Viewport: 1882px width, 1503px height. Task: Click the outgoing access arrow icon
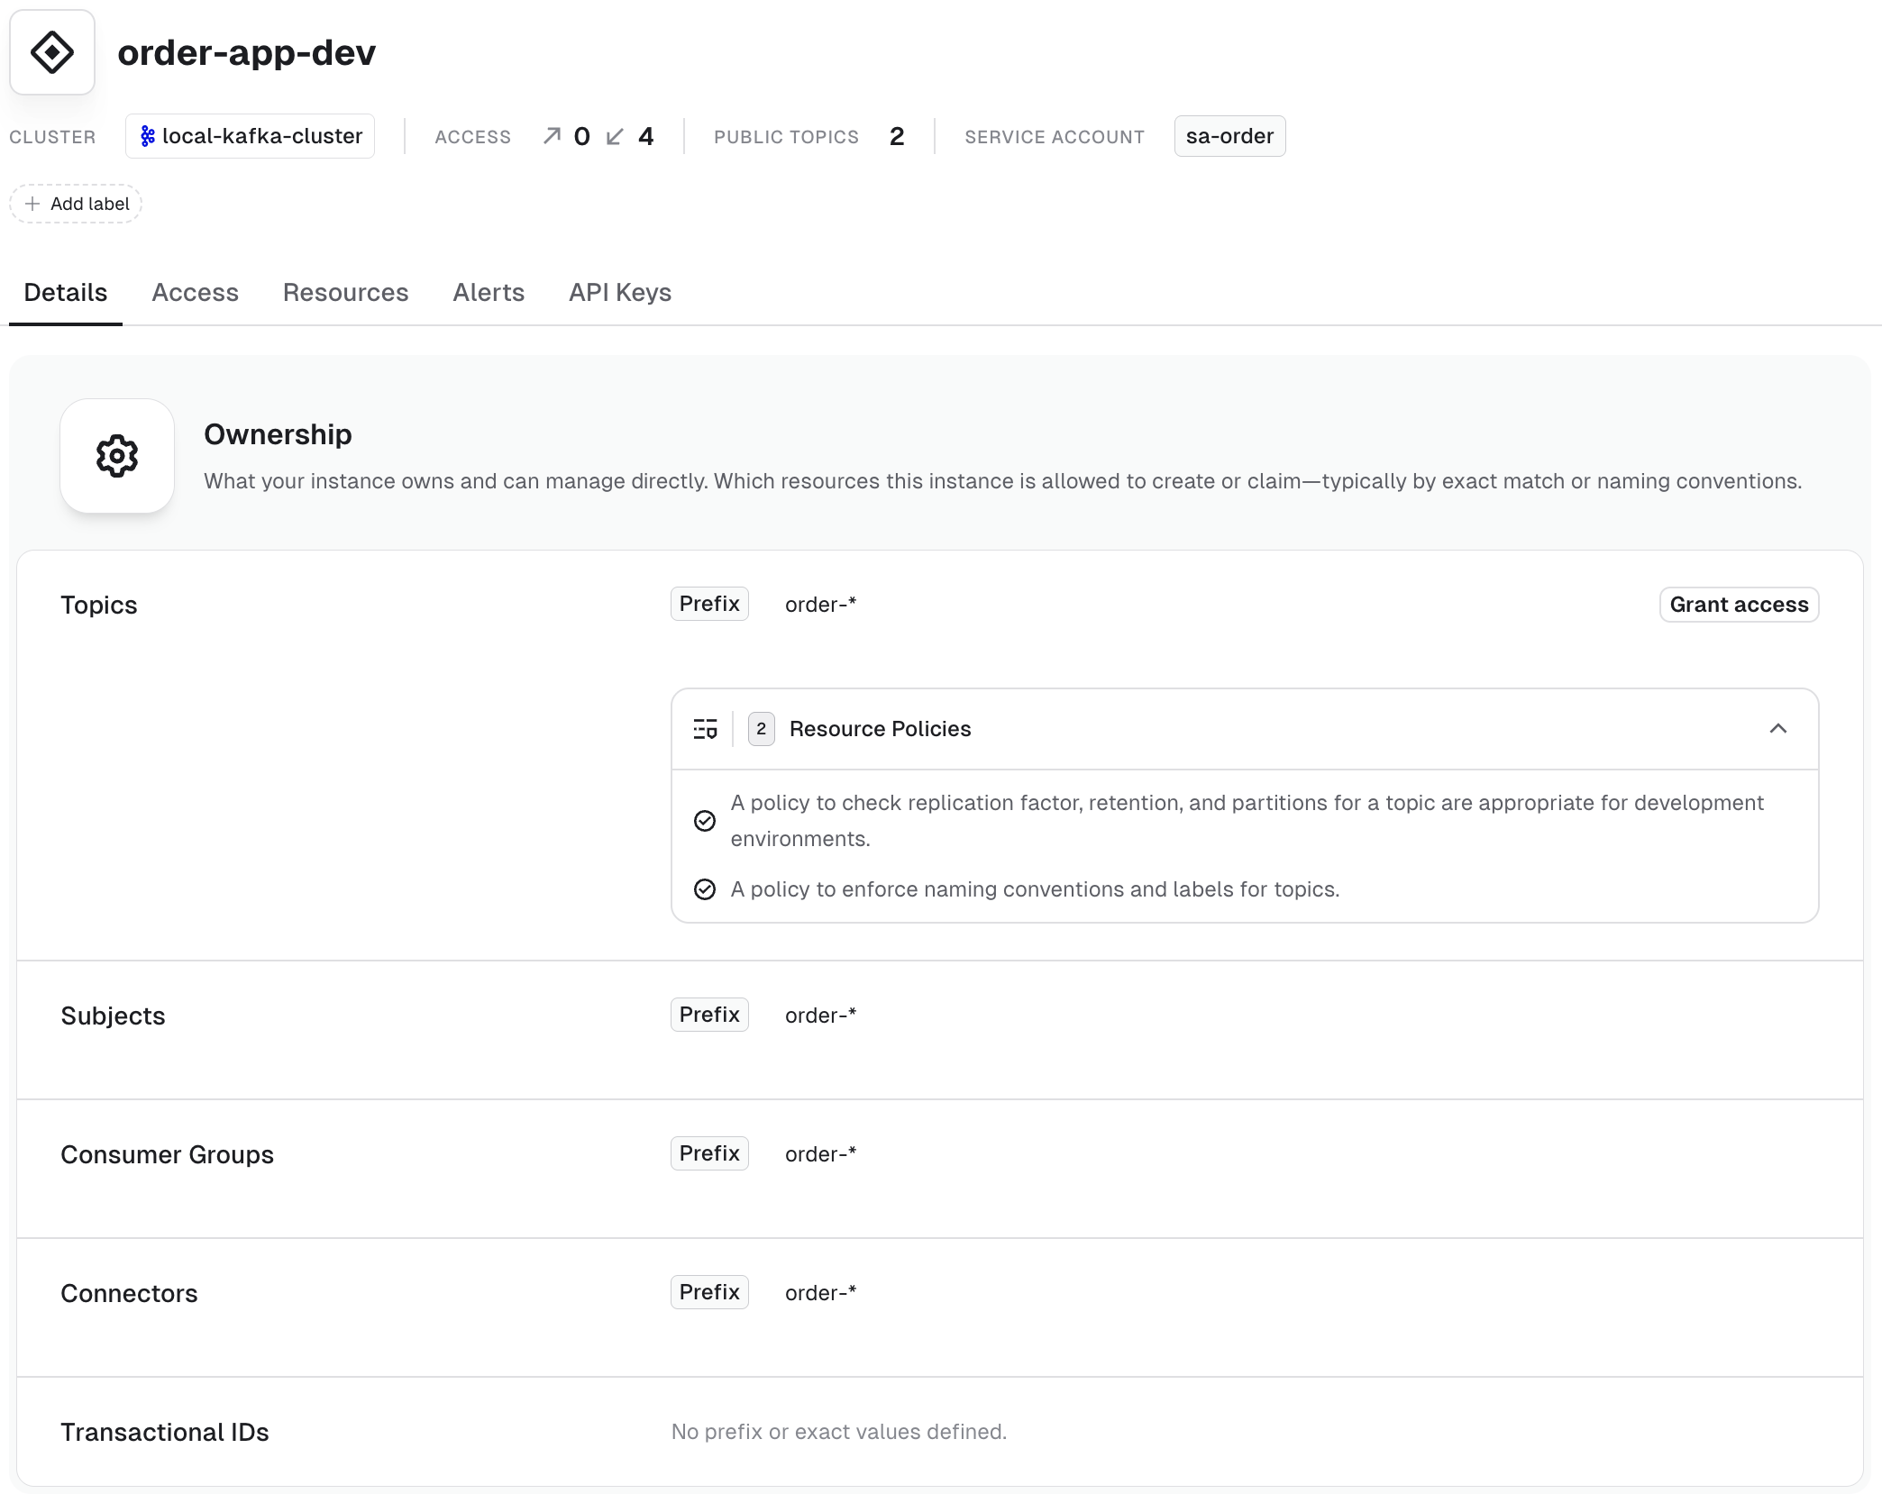553,136
